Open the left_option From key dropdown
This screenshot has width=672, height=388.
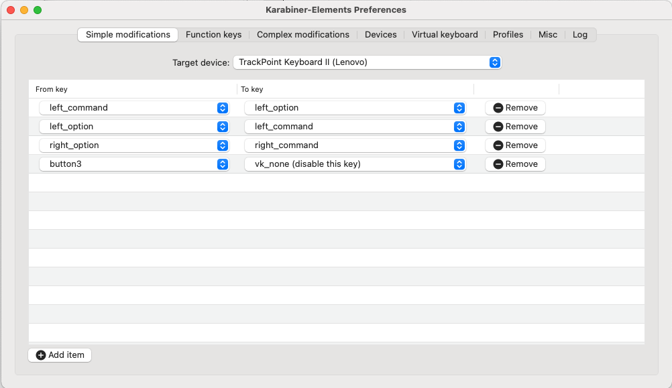pyautogui.click(x=134, y=127)
